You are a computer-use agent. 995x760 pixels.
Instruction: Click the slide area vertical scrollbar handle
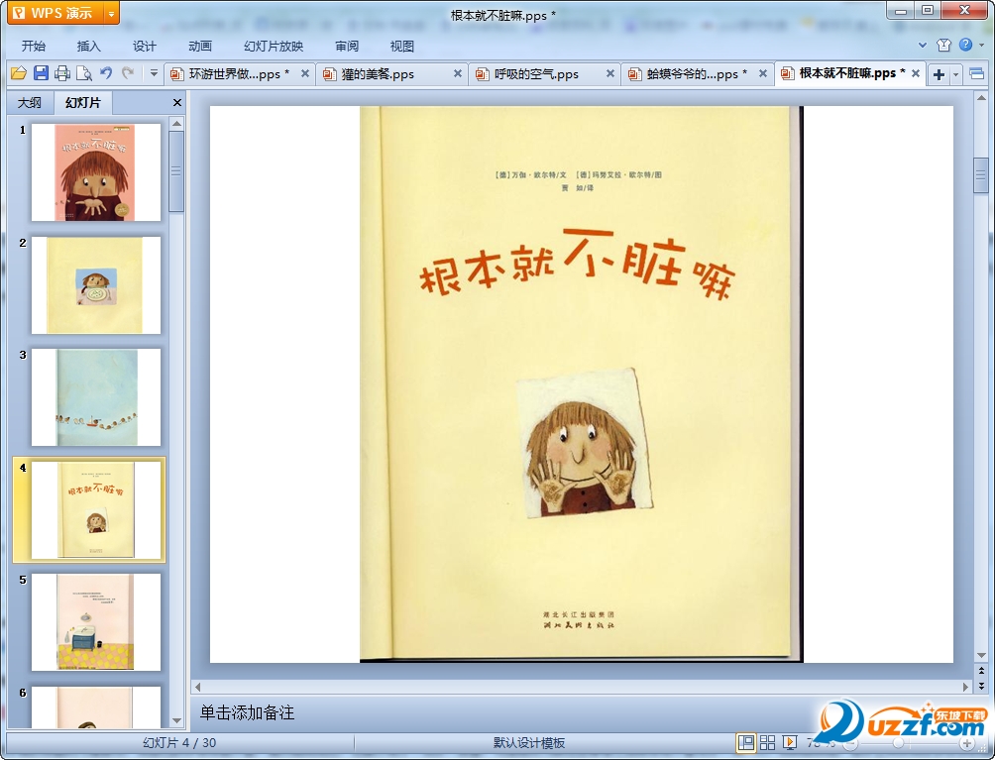(x=981, y=175)
